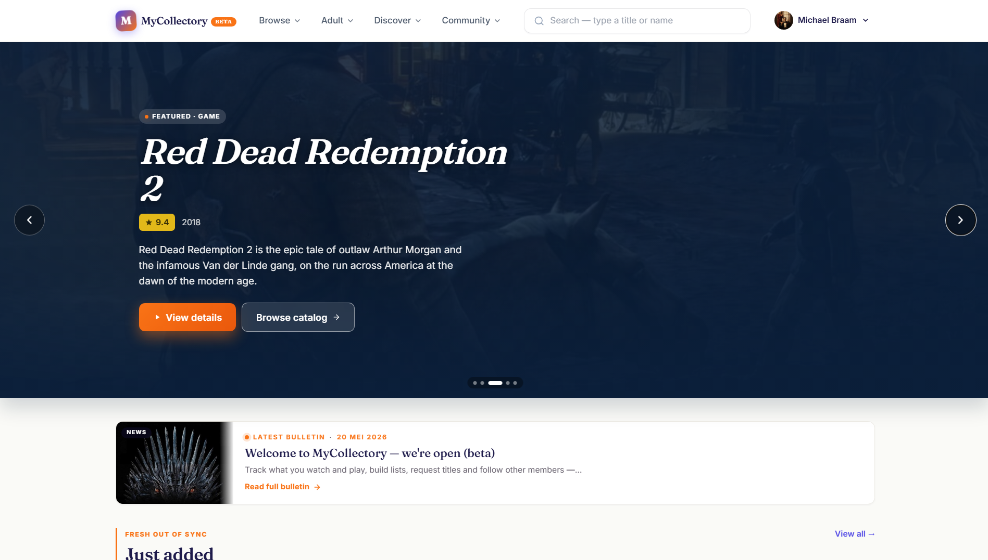Select the fourth carousel pagination dot
The width and height of the screenshot is (988, 560).
[x=508, y=383]
